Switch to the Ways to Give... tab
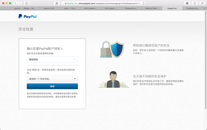 click(x=152, y=8)
